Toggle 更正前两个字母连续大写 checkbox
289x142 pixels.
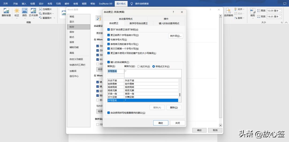(x=109, y=35)
